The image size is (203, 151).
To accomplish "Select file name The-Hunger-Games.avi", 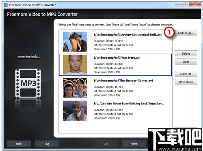I will [x=123, y=81].
